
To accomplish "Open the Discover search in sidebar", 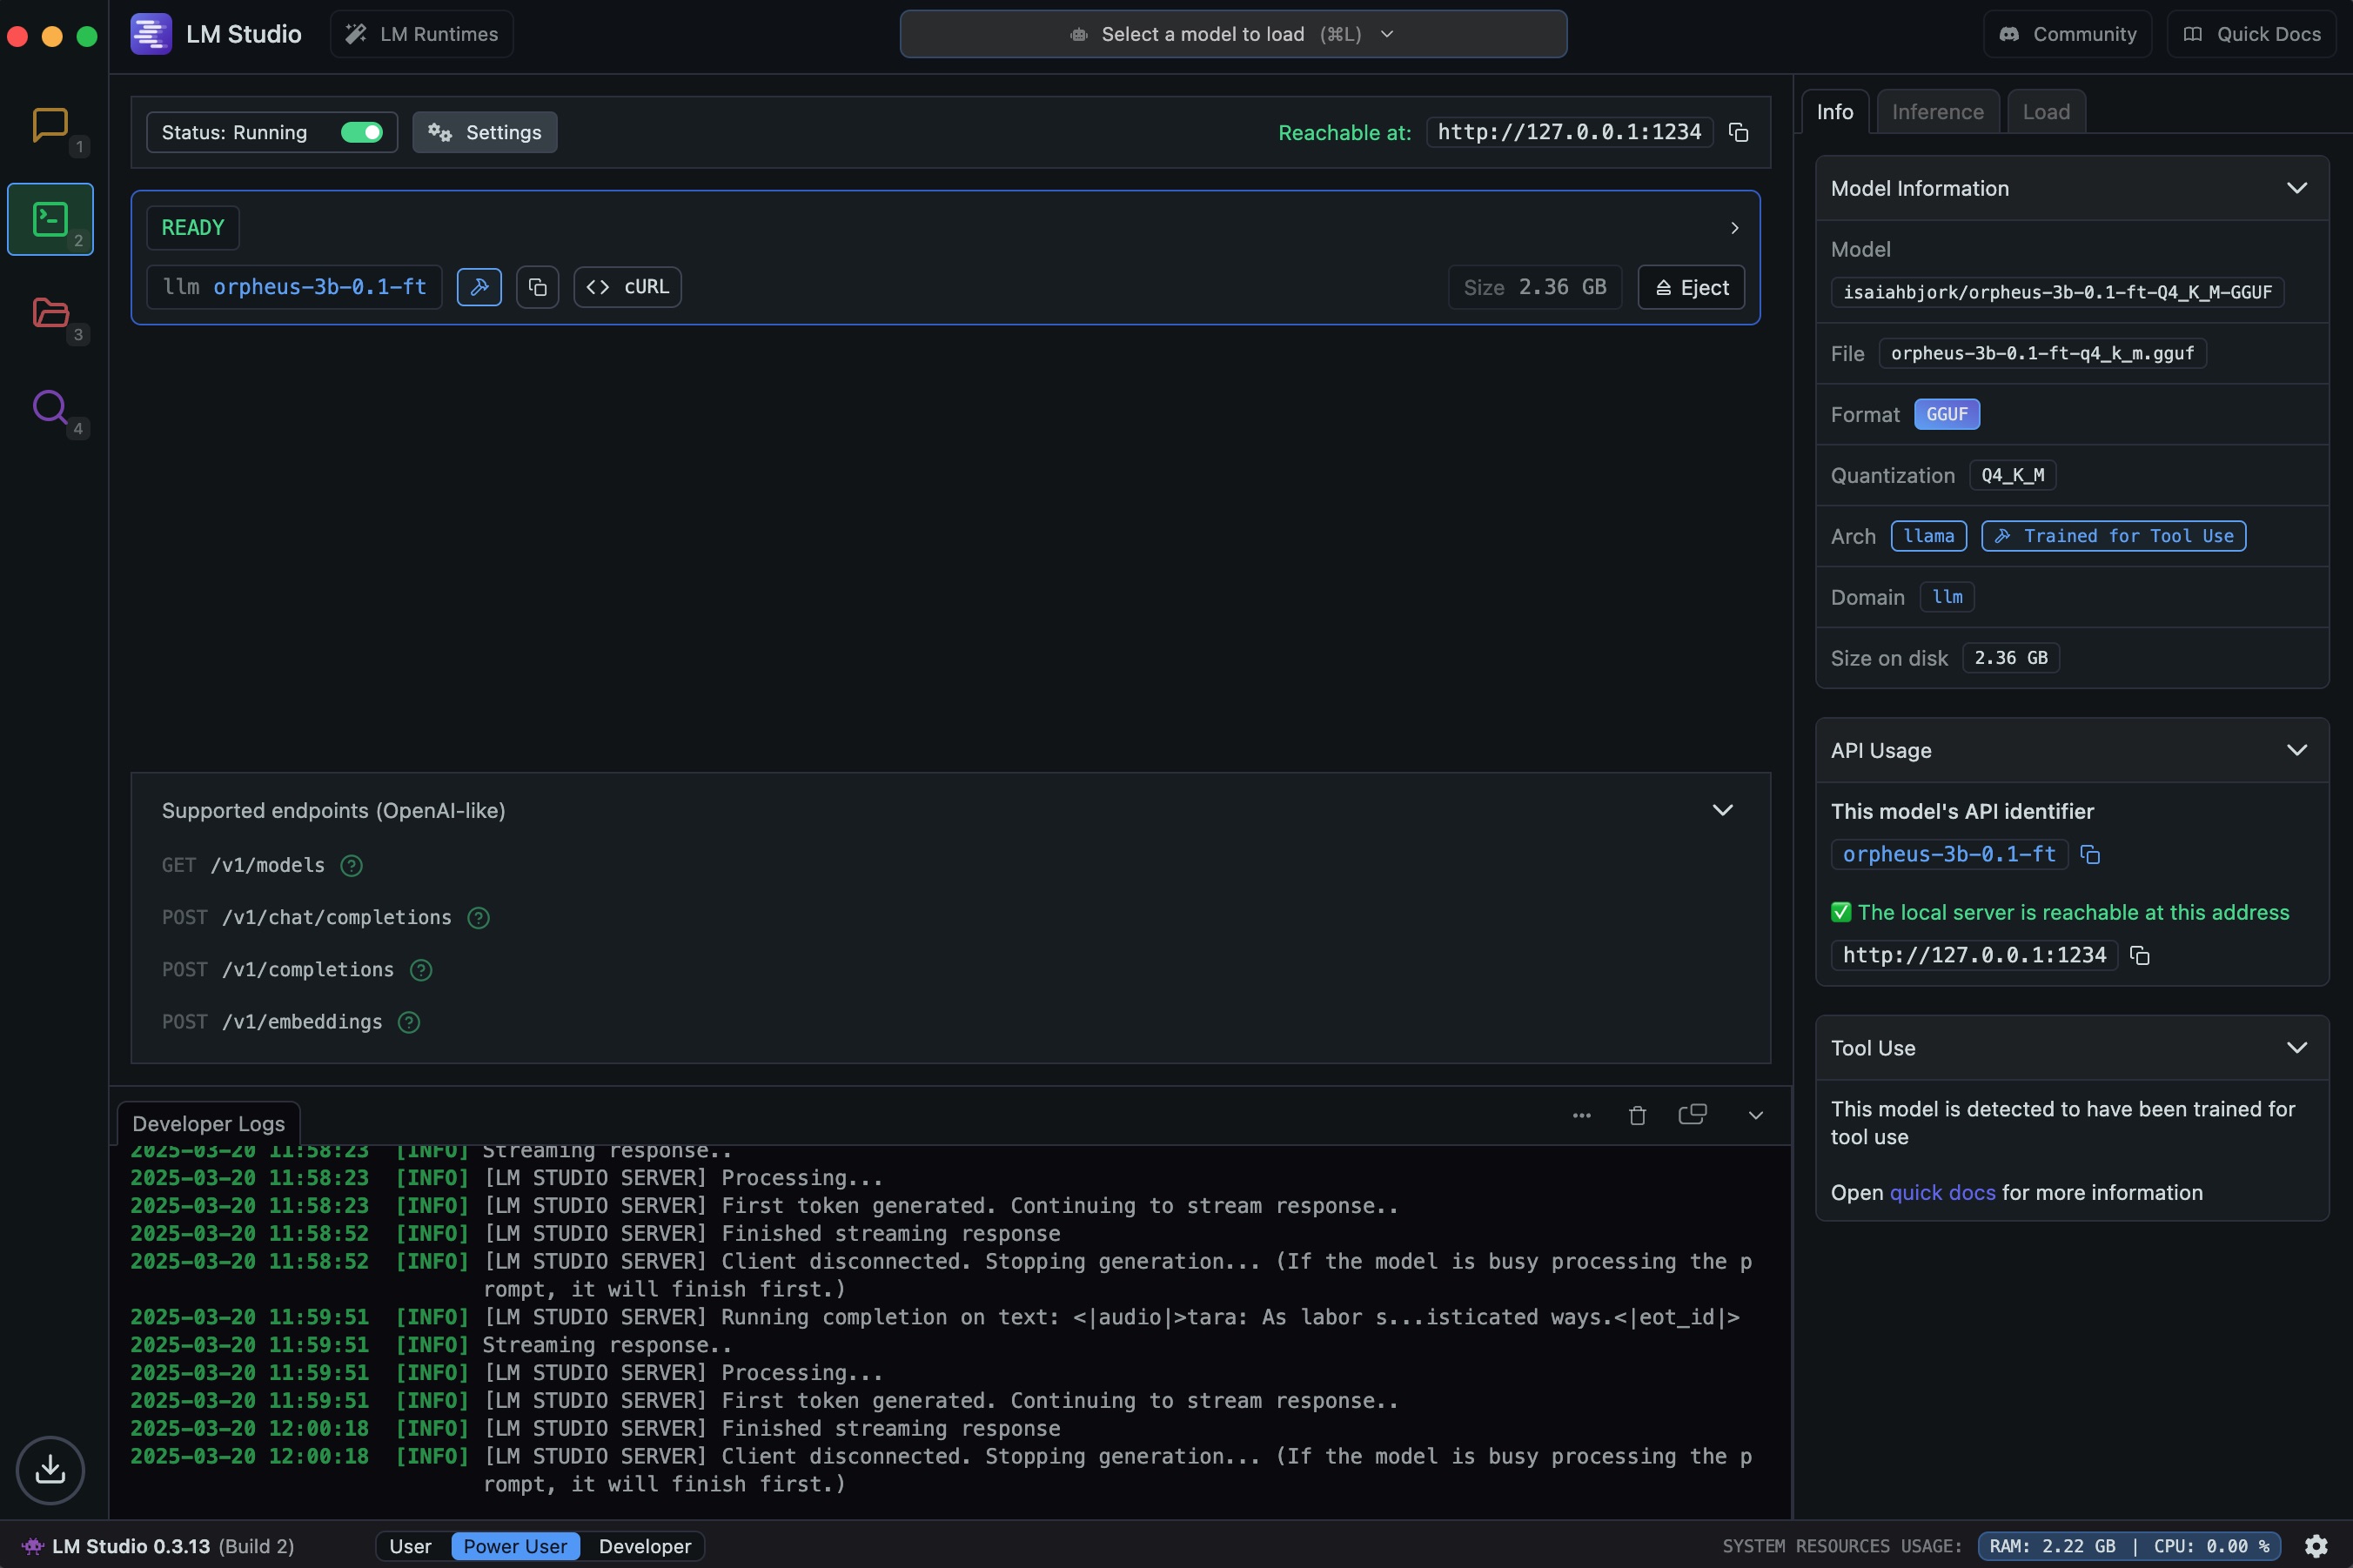I will (x=50, y=407).
